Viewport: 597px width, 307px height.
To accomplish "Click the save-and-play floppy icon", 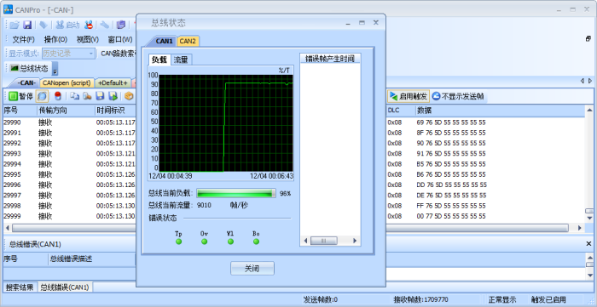I will click(113, 96).
